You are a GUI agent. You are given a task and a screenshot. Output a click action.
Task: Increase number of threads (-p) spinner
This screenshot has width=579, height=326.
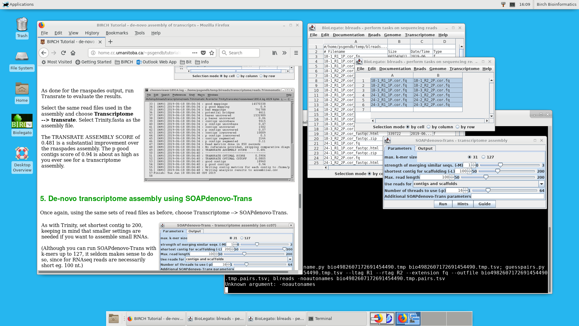[466, 189]
